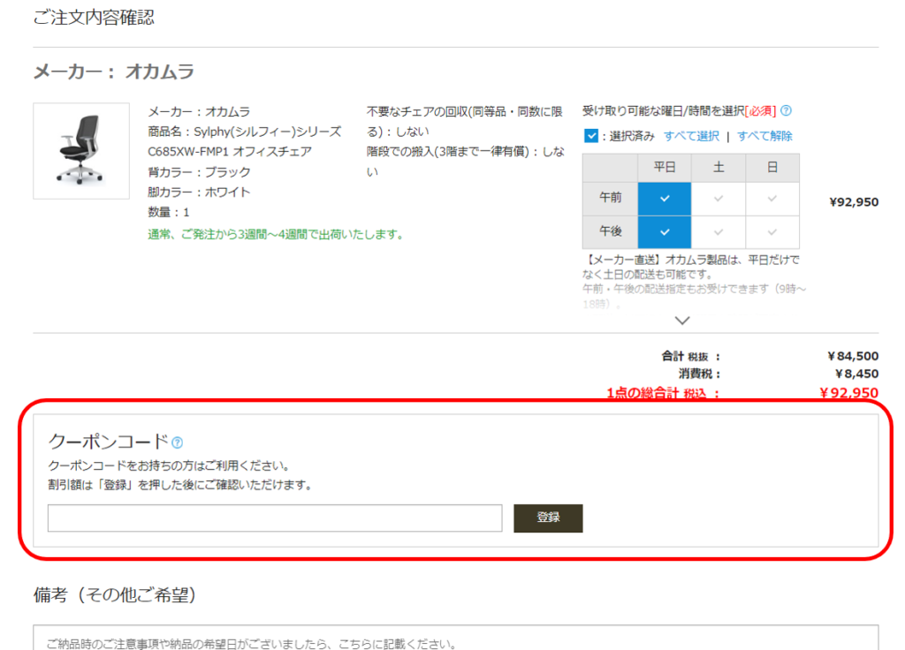Expand the delivery note with chevron
905x650 pixels.
pos(682,321)
